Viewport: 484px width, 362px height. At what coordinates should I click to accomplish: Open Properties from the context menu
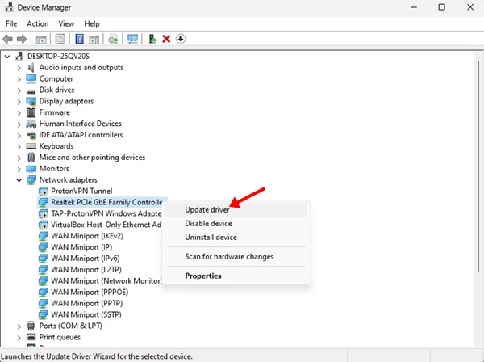click(236, 276)
